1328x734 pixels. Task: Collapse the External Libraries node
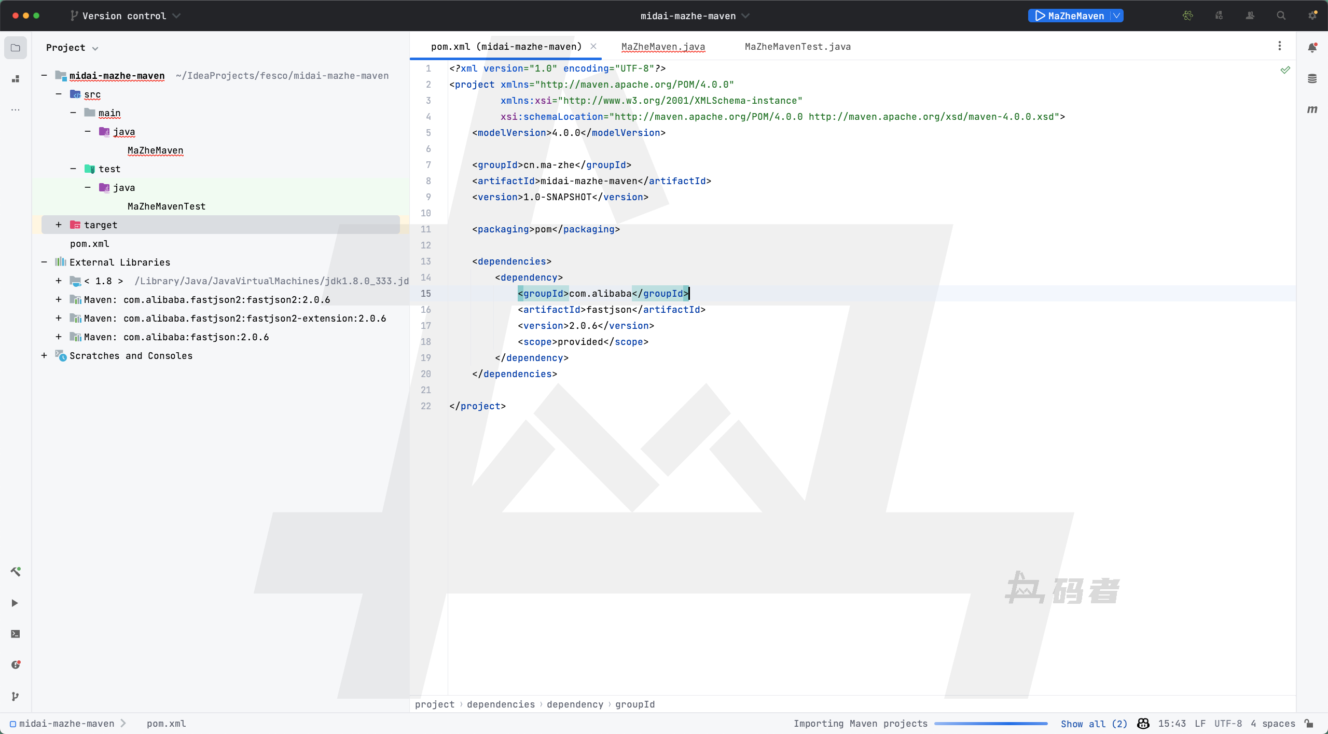(44, 262)
